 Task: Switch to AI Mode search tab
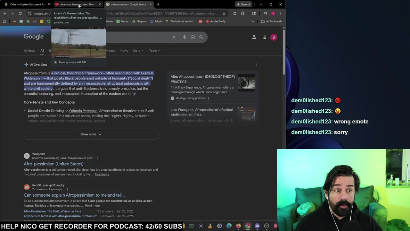coord(29,51)
